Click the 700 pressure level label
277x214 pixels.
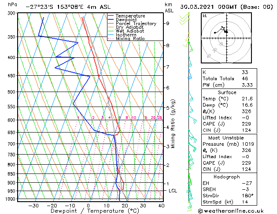tap(12, 144)
